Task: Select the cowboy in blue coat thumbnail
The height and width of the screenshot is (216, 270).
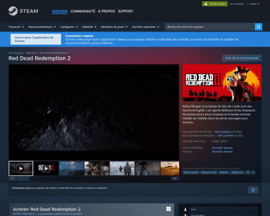Action: (x=147, y=168)
